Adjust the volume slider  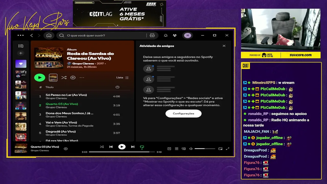pos(205,149)
